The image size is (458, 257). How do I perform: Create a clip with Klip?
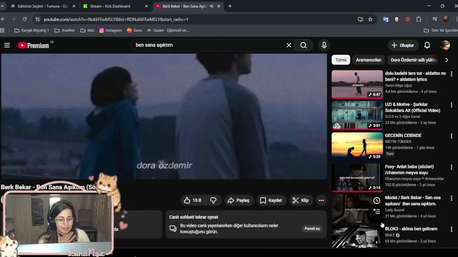[301, 200]
